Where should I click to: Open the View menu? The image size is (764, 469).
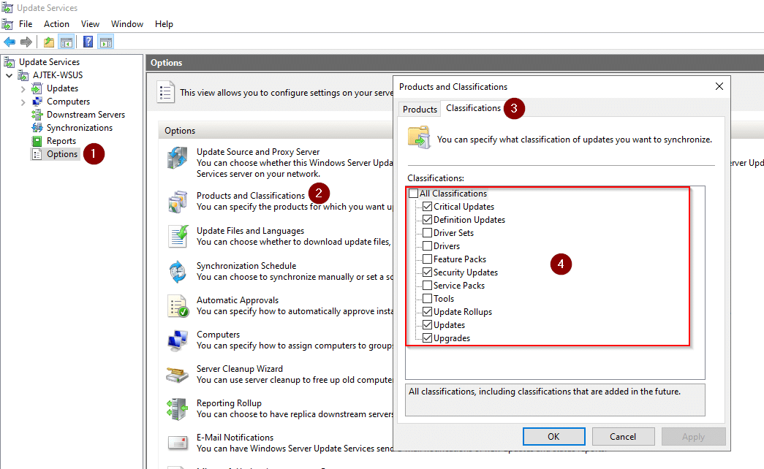point(90,24)
